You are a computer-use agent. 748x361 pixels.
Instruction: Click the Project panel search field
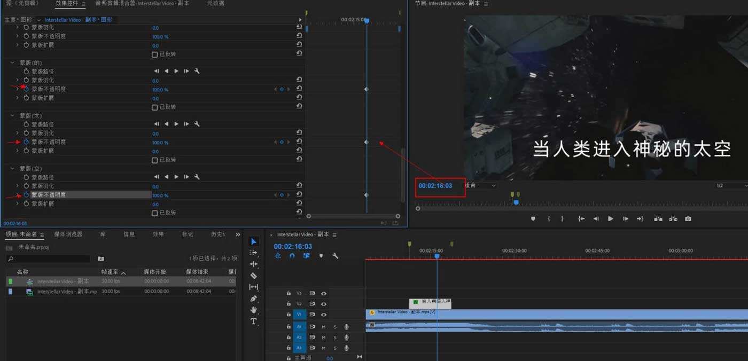48,259
